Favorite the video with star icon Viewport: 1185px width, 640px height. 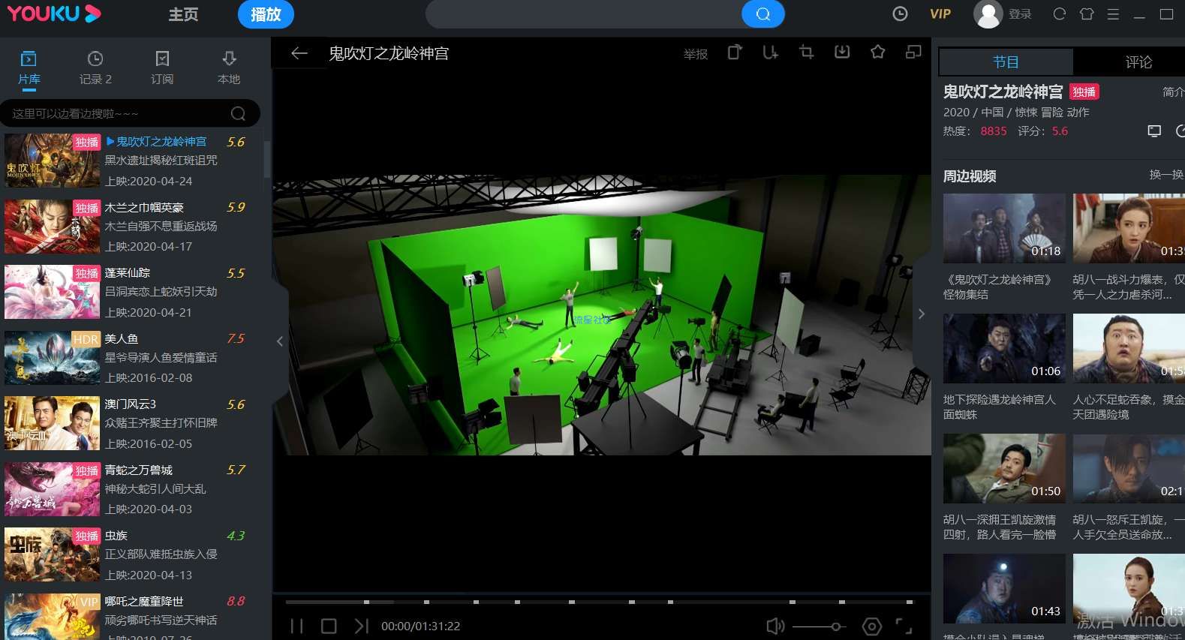pyautogui.click(x=877, y=52)
